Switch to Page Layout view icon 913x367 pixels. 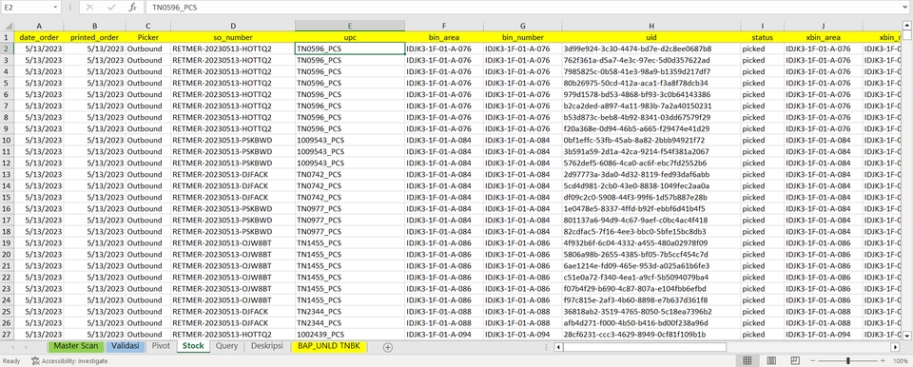click(x=771, y=361)
